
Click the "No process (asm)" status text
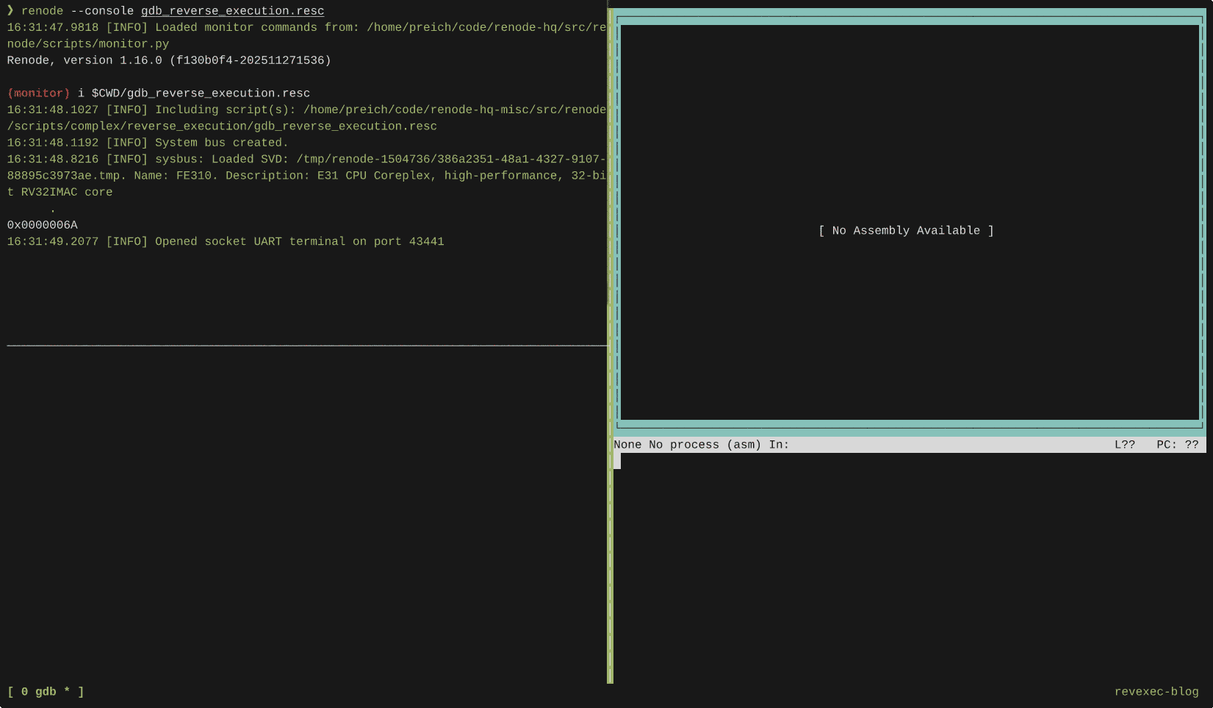point(705,444)
